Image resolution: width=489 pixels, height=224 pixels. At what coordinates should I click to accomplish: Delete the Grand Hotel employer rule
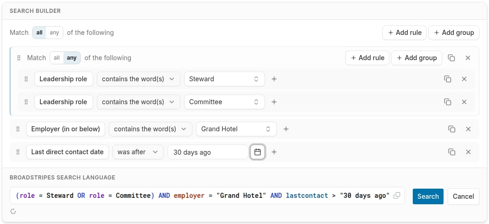coord(468,129)
